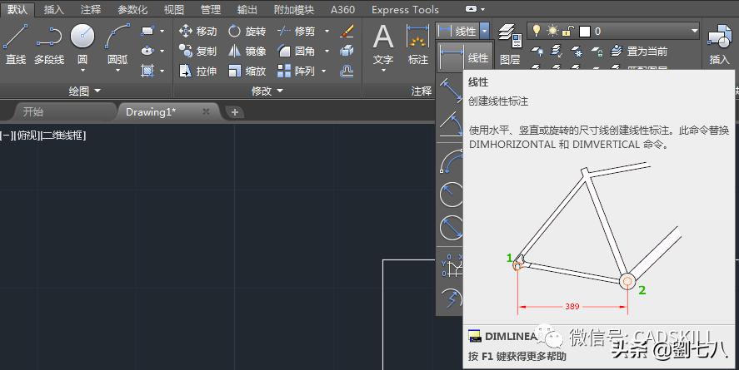This screenshot has height=370, width=739.
Task: Select the 圆弧 arc tool
Action: [x=117, y=45]
